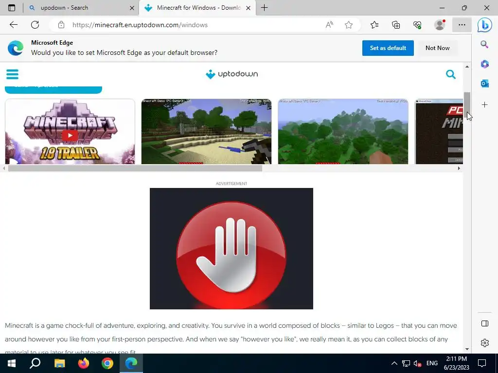Open File Explorer from taskbar
The width and height of the screenshot is (498, 373).
point(59,363)
